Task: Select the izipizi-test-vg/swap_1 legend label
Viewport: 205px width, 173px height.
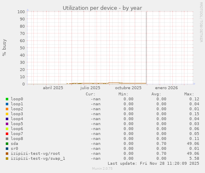Action: pos(38,159)
